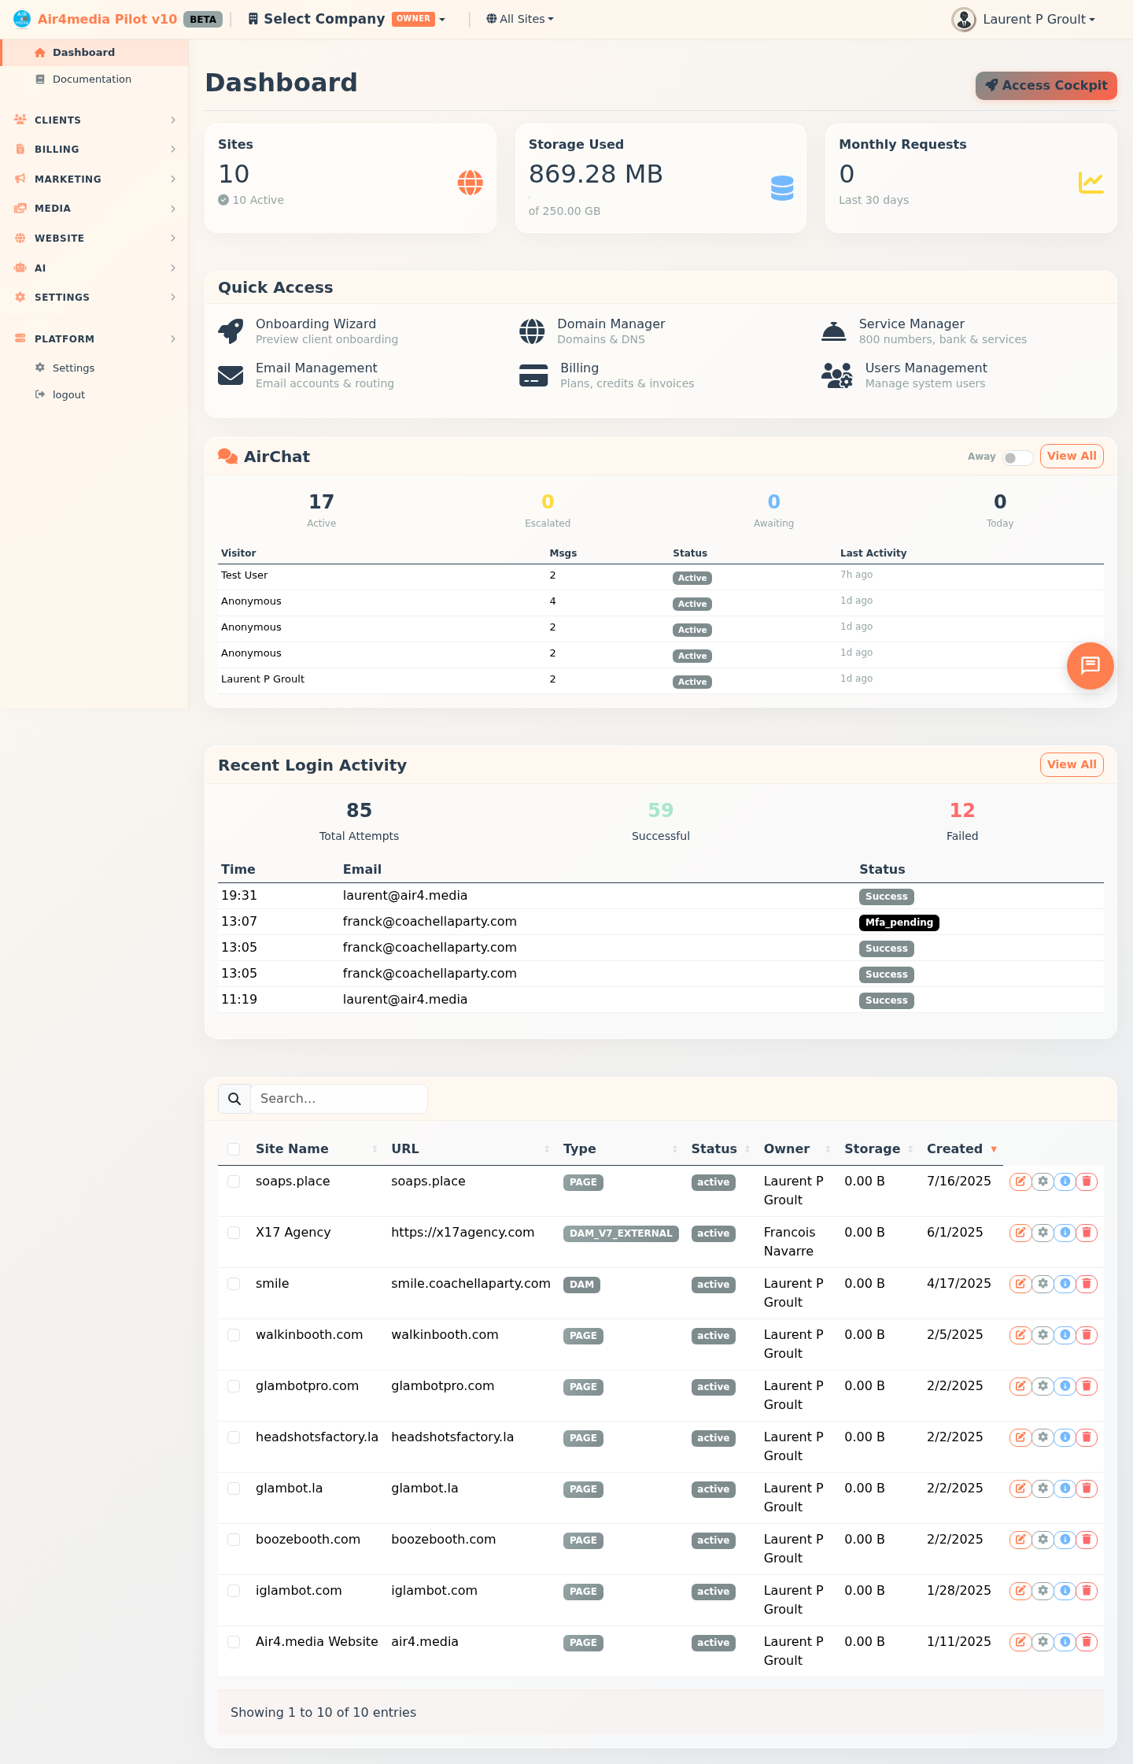Tick the select-all checkbox in table header
Viewport: 1133px width, 1764px height.
(x=234, y=1149)
